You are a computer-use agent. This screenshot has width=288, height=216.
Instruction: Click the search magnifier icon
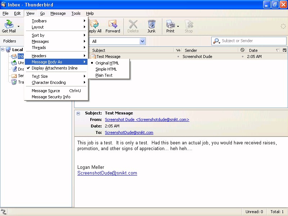(x=216, y=41)
